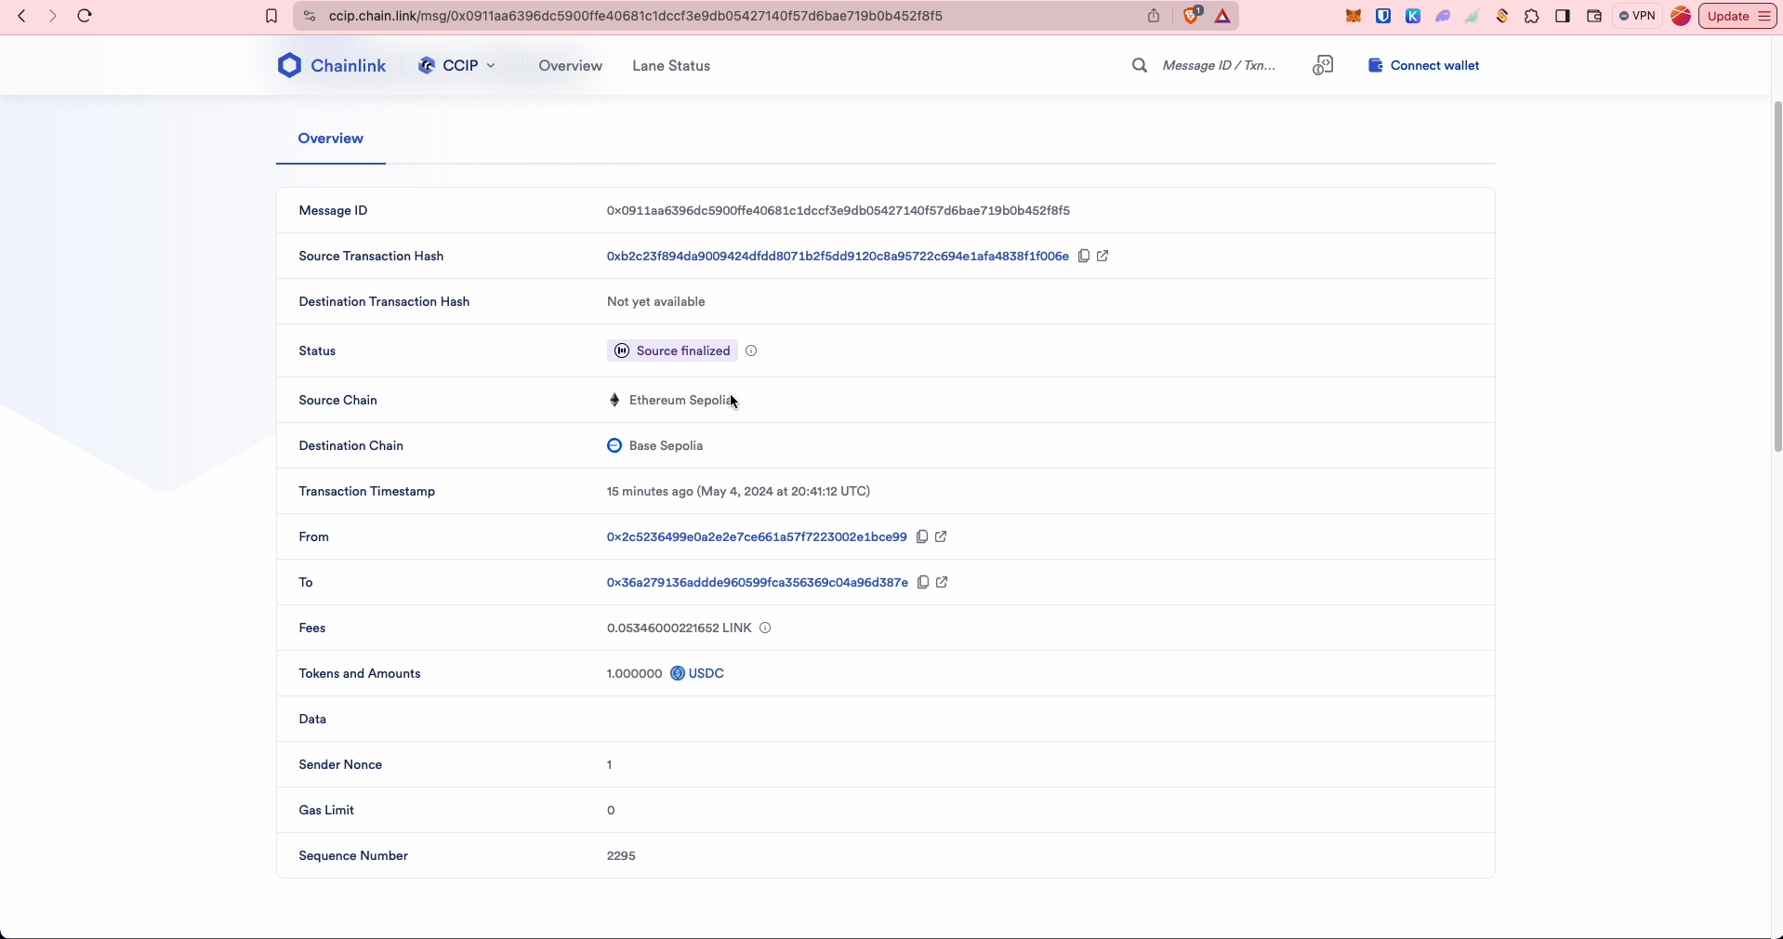Toggle the browser sidebar panel

[x=1563, y=16]
